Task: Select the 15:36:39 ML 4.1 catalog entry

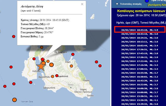Action: [x=139, y=100]
